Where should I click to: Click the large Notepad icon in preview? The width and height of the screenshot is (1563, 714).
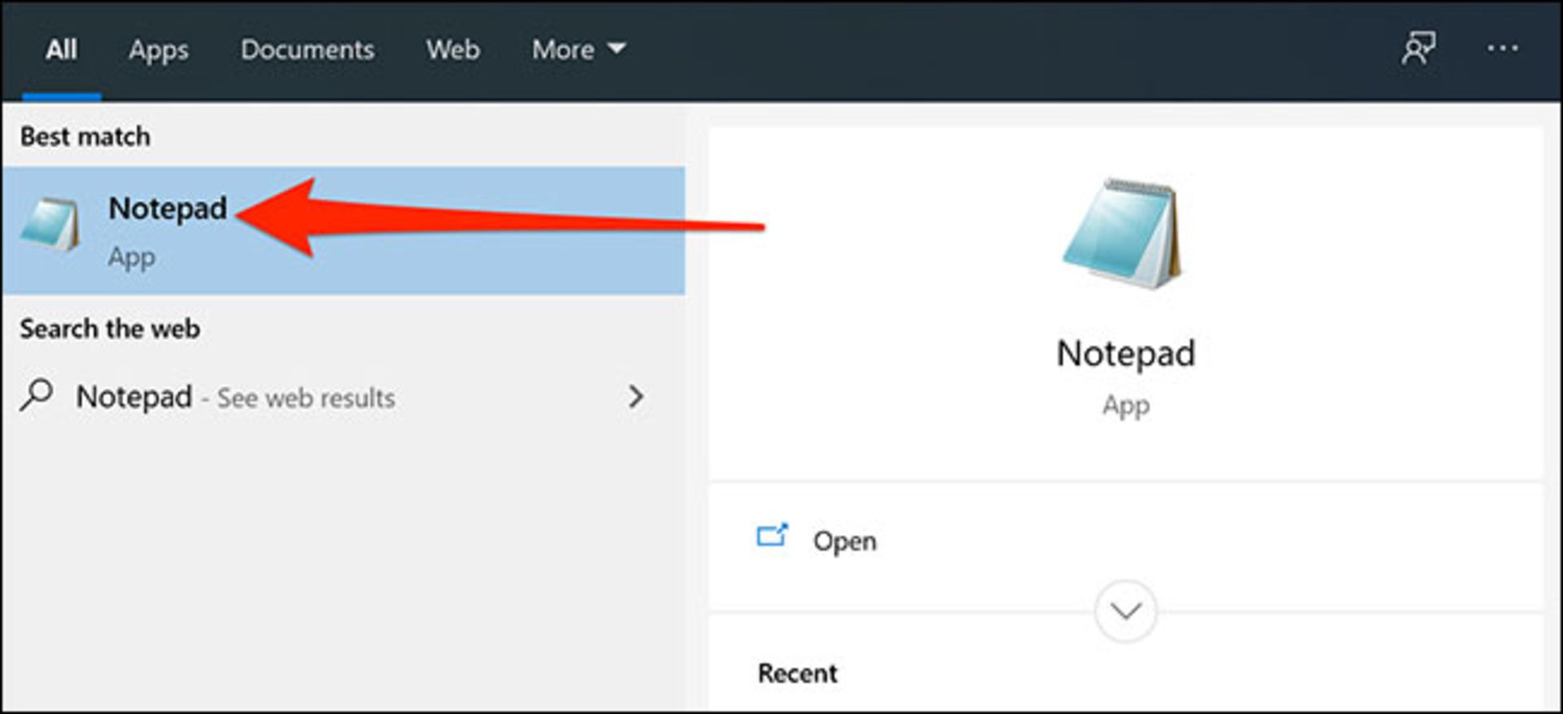(x=1123, y=234)
